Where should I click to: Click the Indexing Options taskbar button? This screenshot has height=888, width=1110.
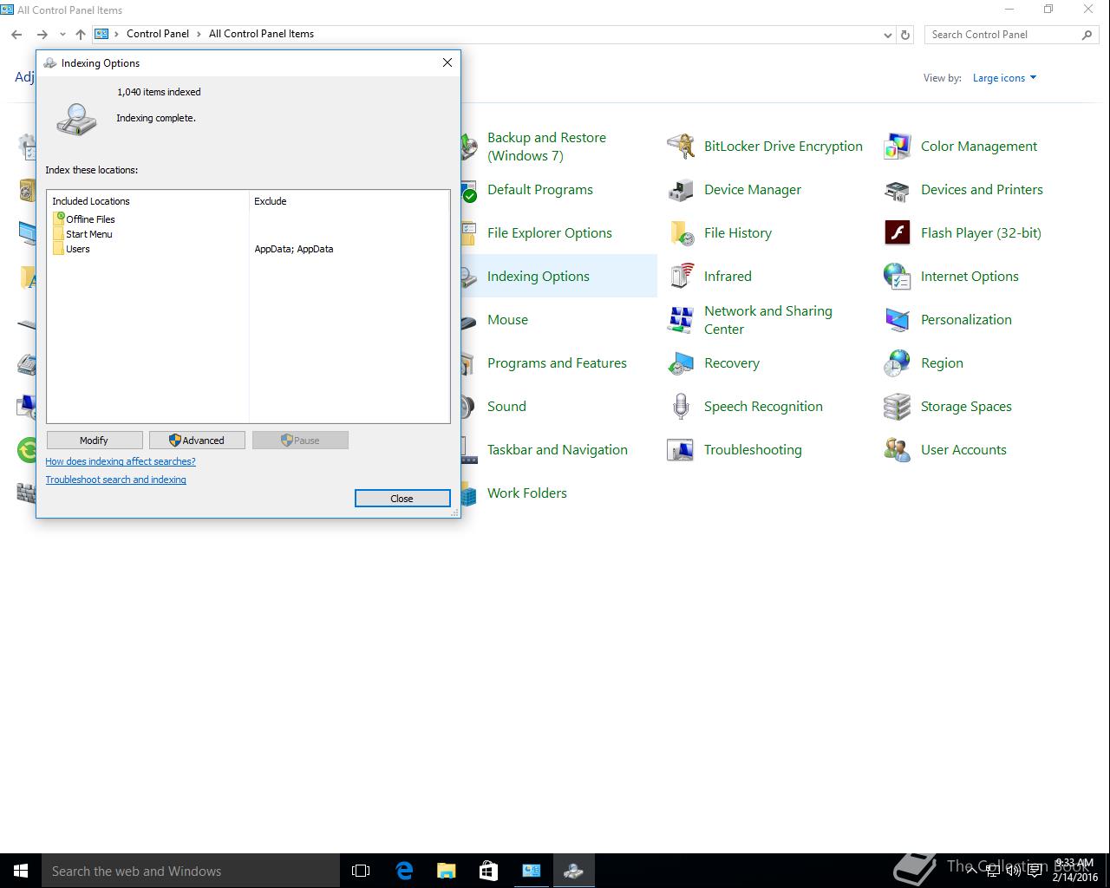pos(574,871)
